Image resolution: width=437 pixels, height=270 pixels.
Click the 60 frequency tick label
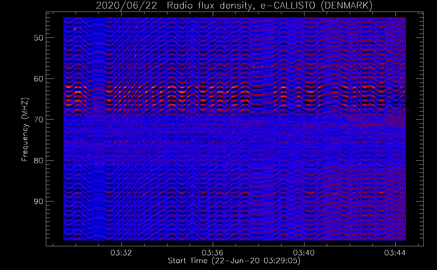point(38,79)
